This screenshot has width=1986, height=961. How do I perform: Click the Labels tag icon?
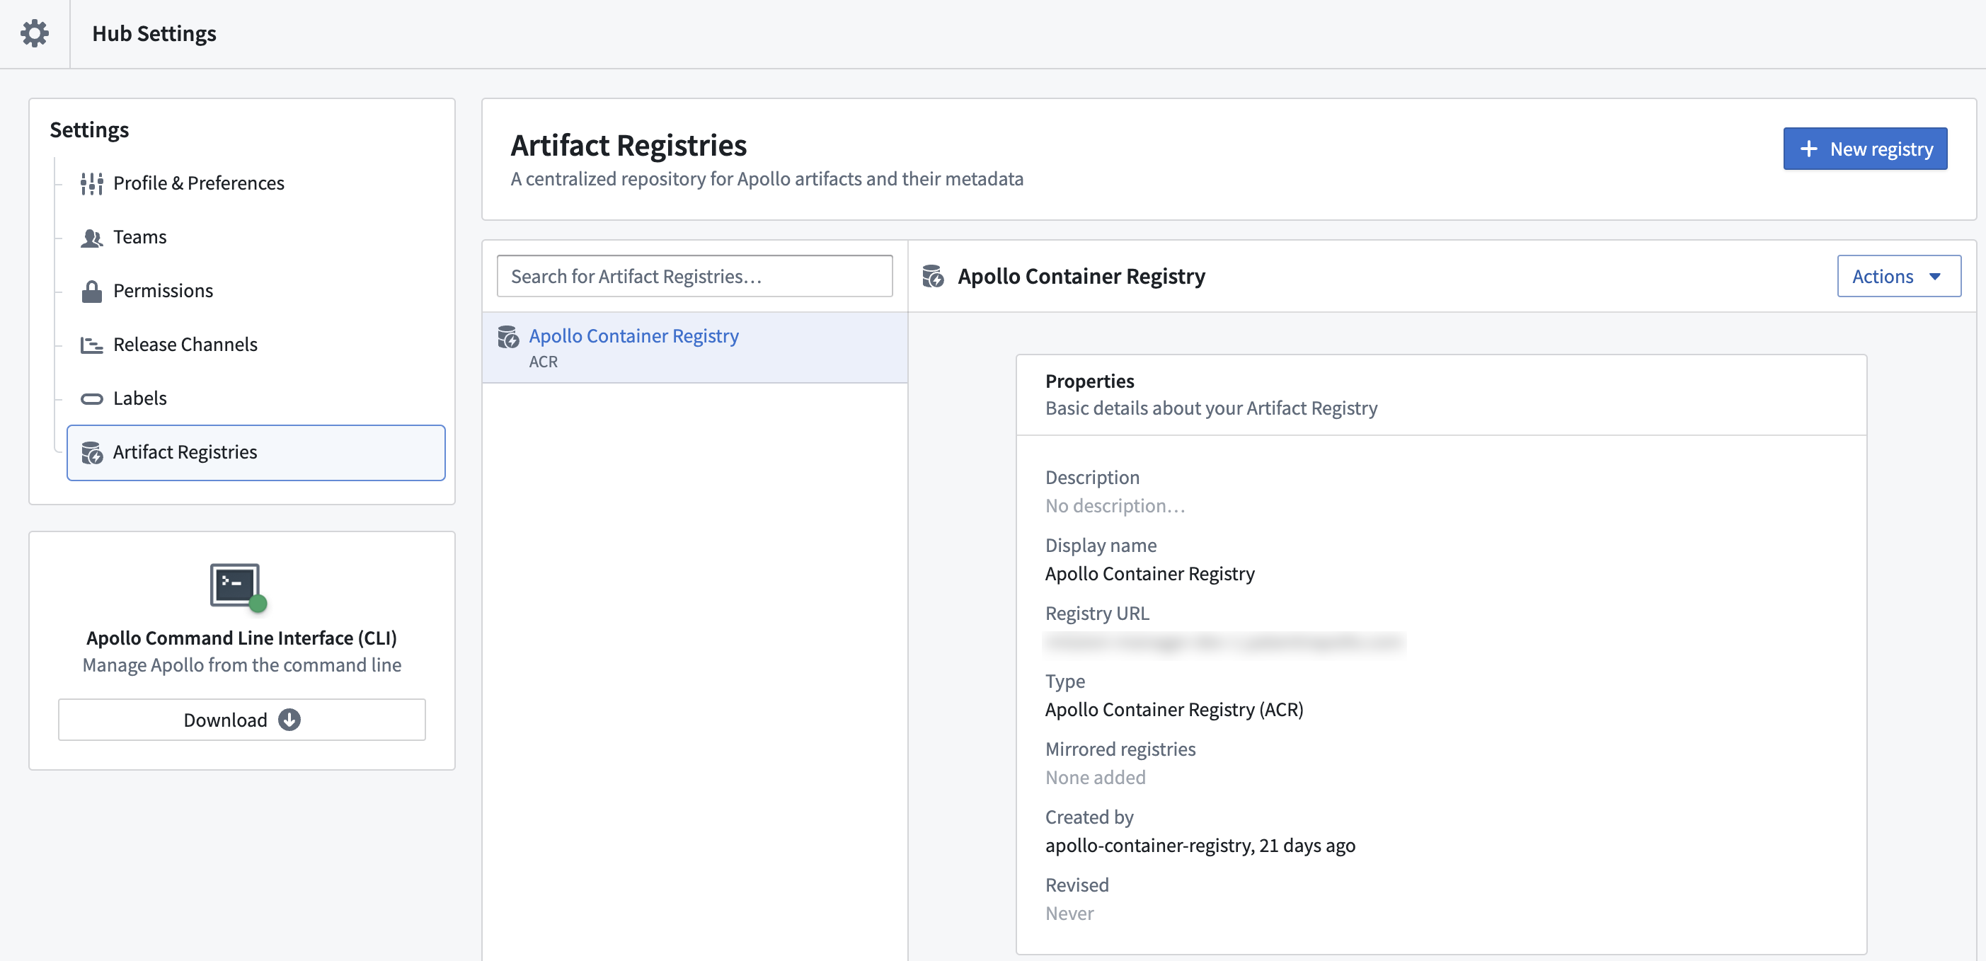(92, 398)
